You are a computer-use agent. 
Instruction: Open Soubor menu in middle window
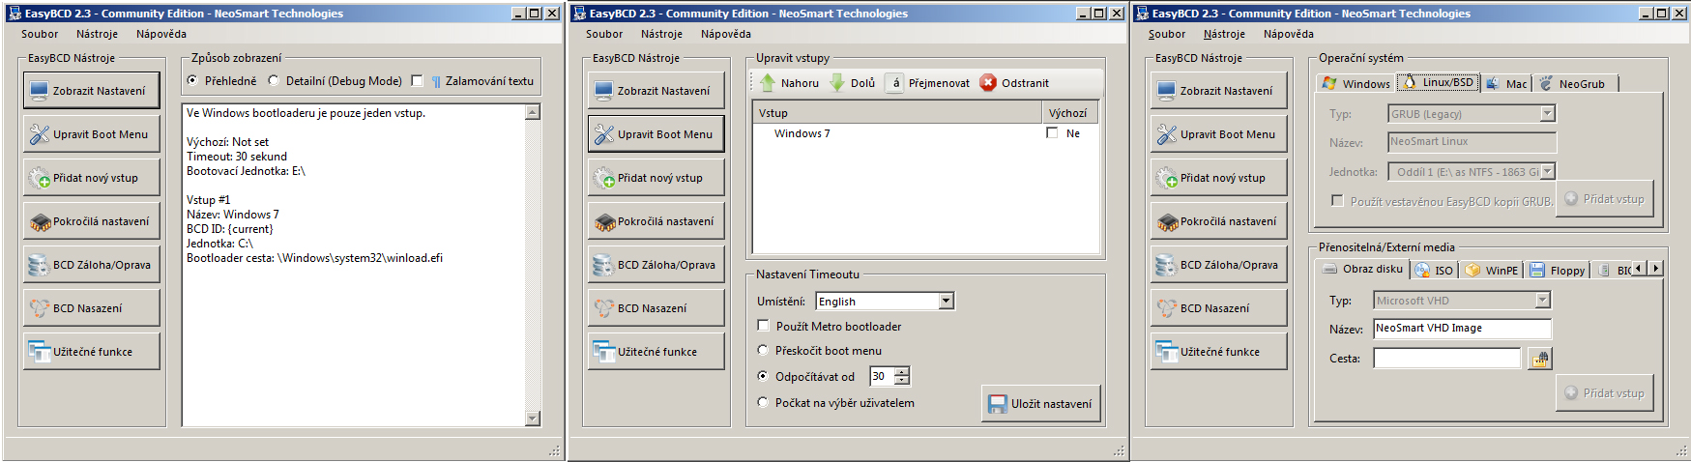604,34
